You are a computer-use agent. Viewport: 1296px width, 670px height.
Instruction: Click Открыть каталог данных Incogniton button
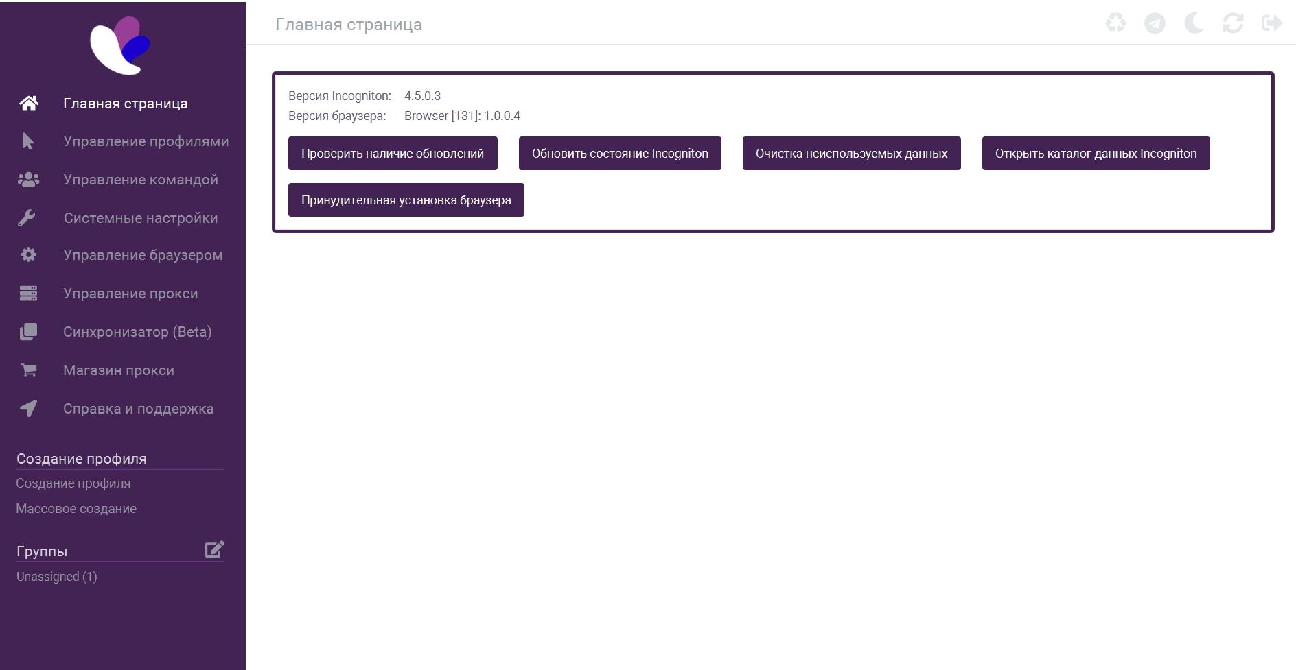pos(1096,154)
